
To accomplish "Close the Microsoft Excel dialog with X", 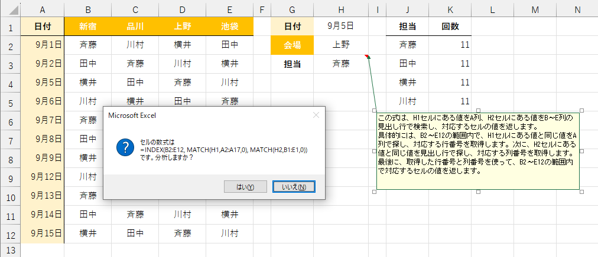I will point(316,115).
